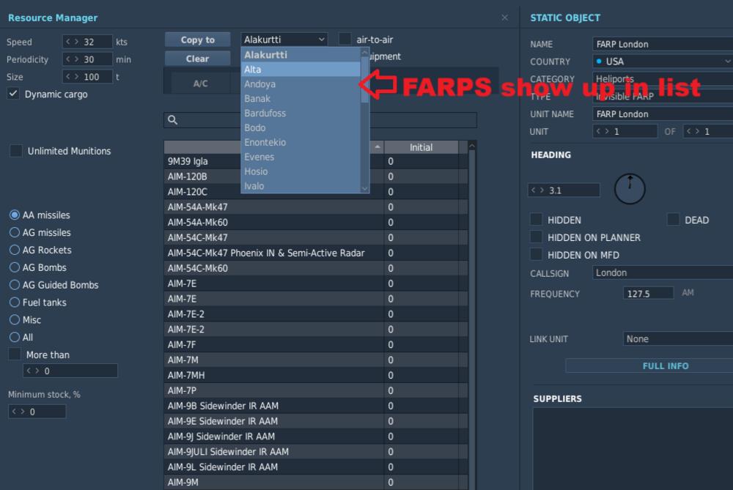
Task: Check the HIDDEN ON PLANNER option
Action: [x=537, y=237]
